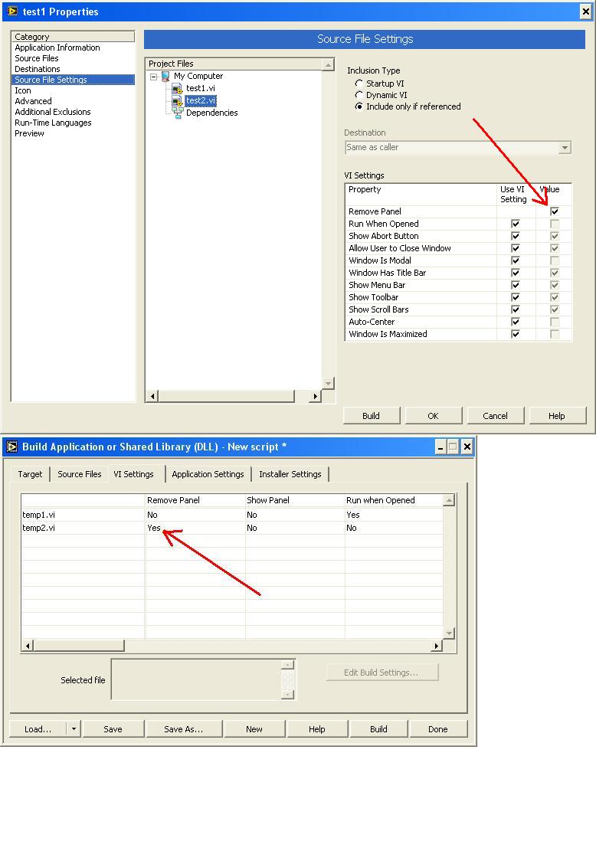Click the Cancel button
The width and height of the screenshot is (596, 851).
tap(495, 416)
